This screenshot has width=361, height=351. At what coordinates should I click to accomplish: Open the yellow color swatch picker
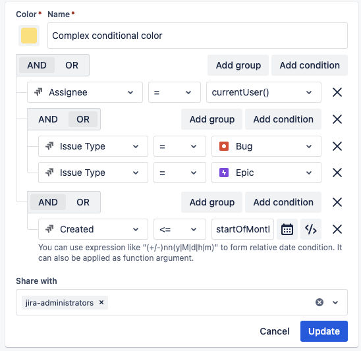[x=29, y=36]
